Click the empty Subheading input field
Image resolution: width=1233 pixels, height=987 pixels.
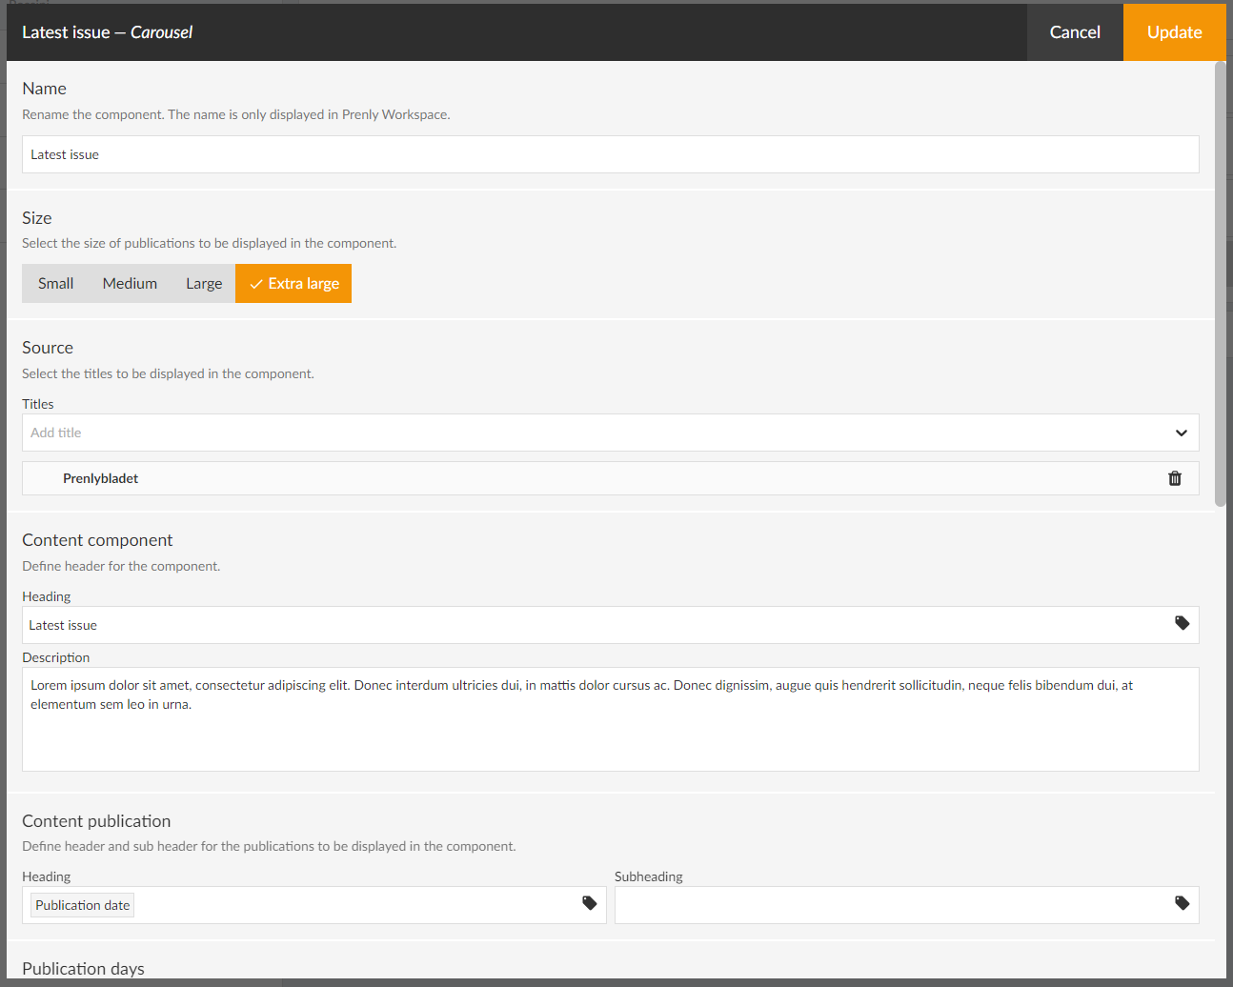pos(886,905)
